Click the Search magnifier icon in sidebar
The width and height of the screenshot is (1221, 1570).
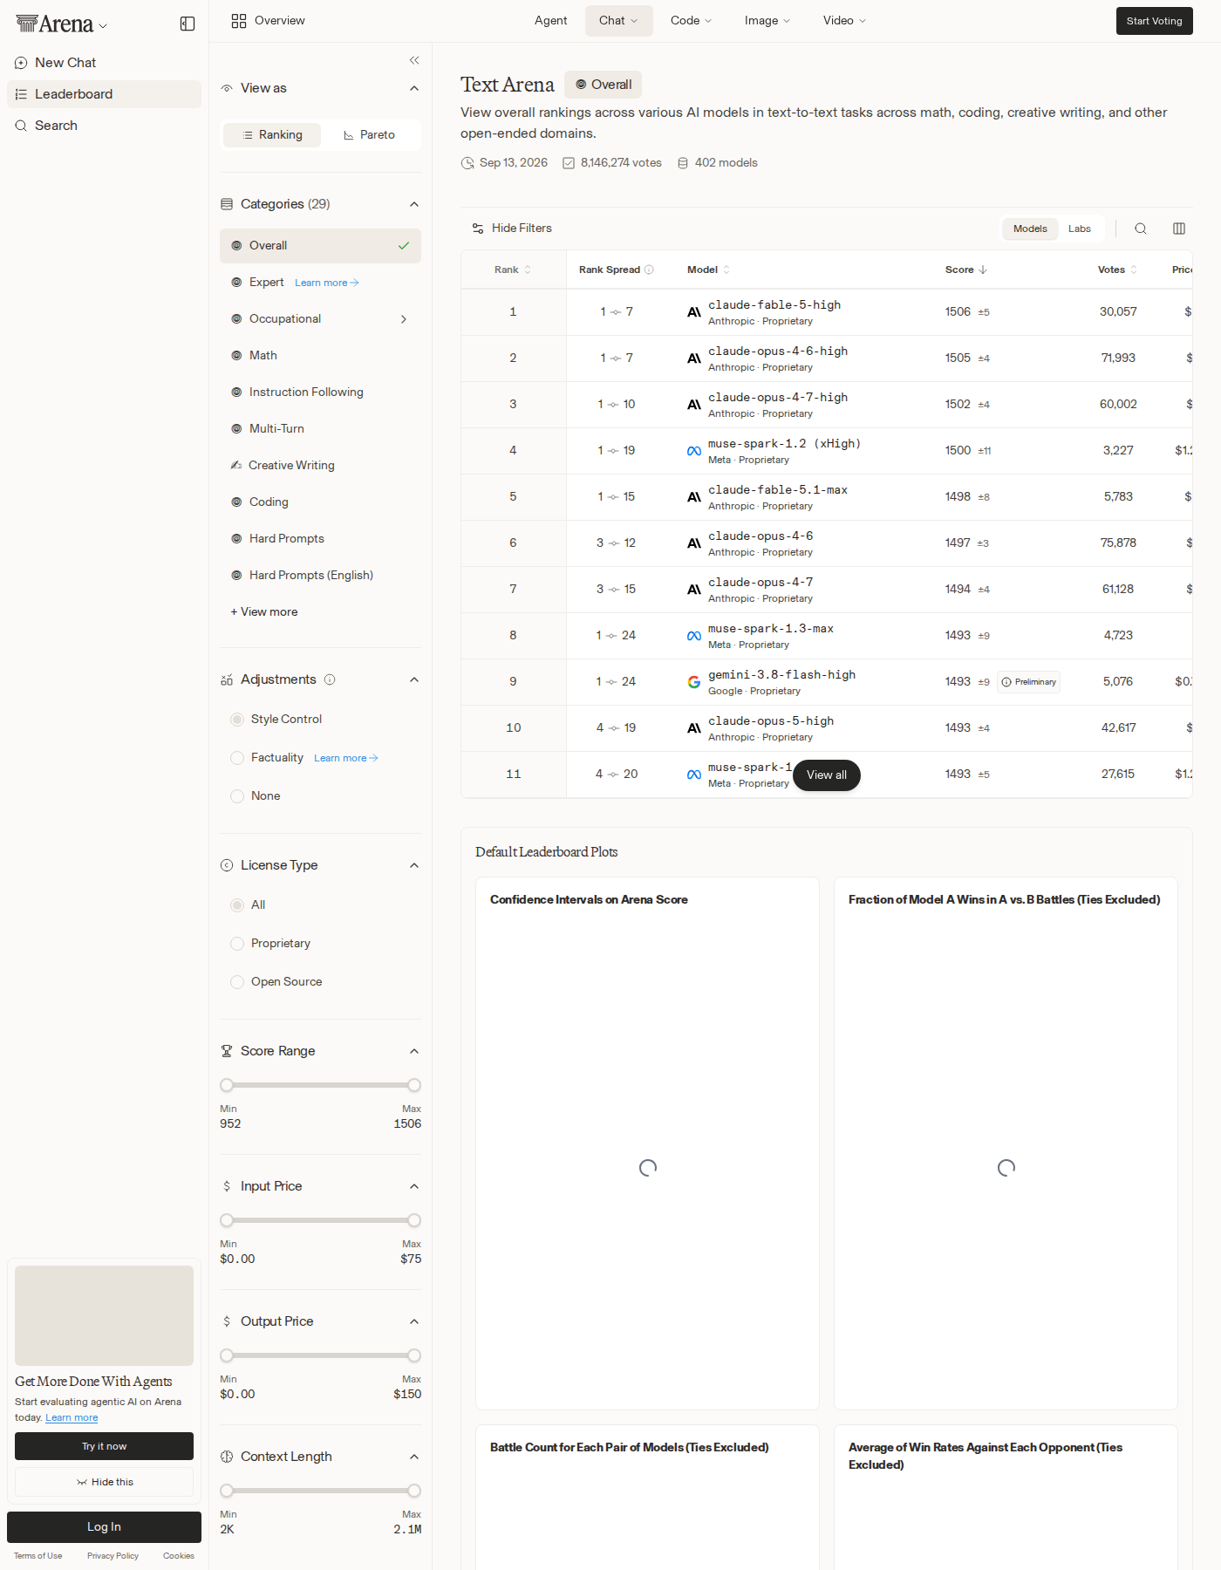pos(21,126)
